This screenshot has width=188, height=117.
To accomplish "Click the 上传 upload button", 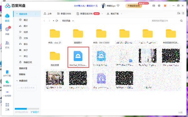I will pos(48,14).
